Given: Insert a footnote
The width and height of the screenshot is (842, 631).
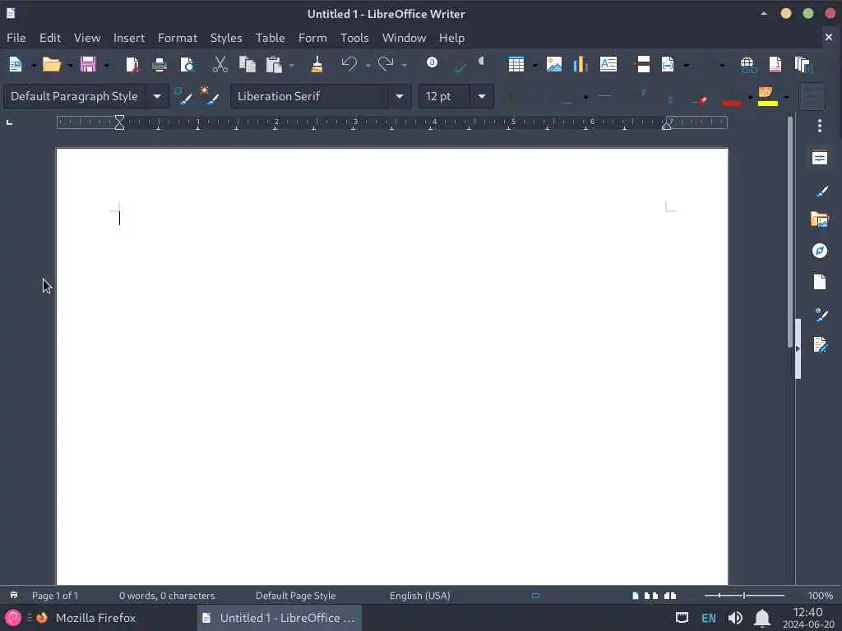Looking at the screenshot, I should click(x=775, y=65).
